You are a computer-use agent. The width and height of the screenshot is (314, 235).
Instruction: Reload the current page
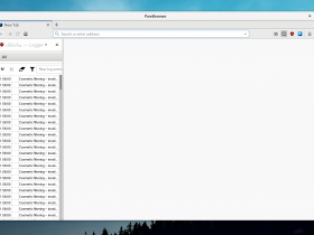18,34
